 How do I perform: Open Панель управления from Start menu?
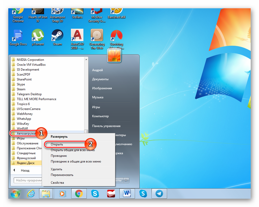pos(106,126)
